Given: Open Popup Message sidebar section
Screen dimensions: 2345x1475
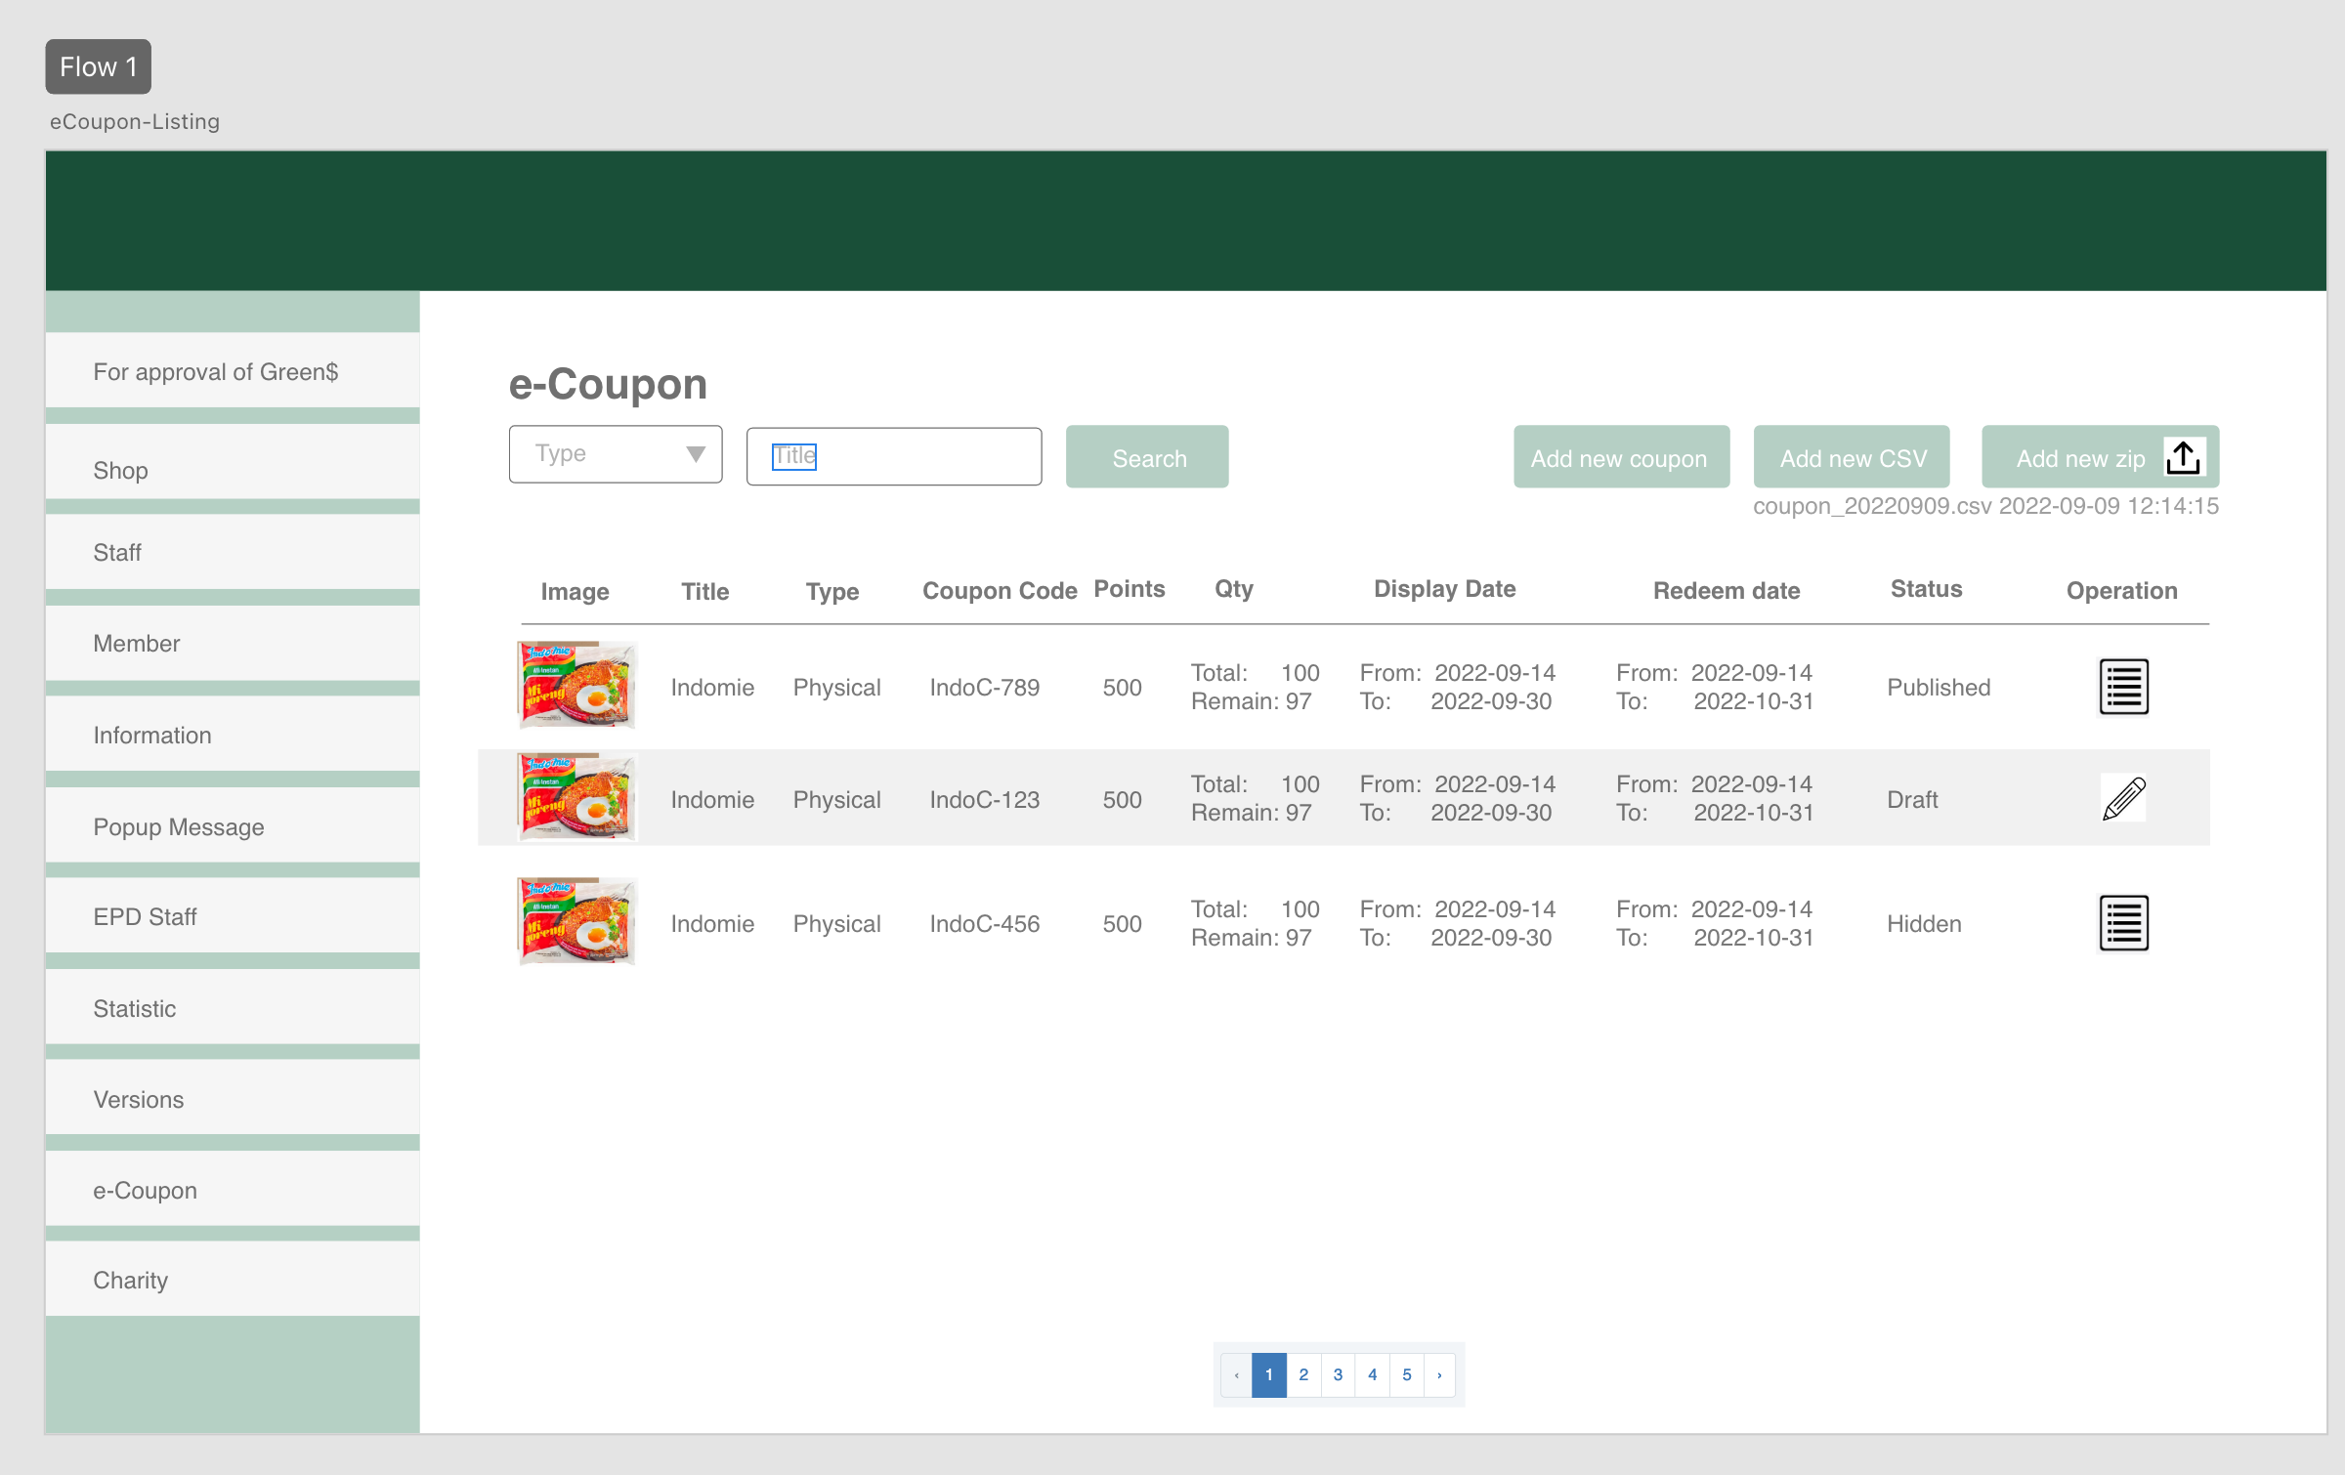Looking at the screenshot, I should [x=232, y=826].
